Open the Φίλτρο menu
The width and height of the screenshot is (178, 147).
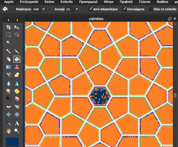(108, 2)
